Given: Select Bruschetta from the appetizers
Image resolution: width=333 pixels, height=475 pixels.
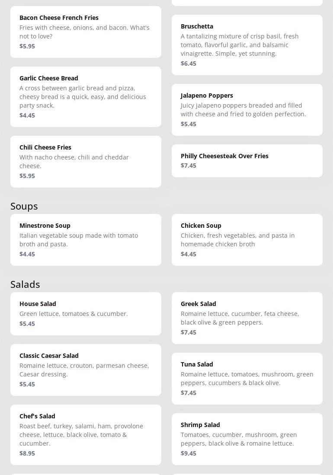Looking at the screenshot, I should point(247,45).
